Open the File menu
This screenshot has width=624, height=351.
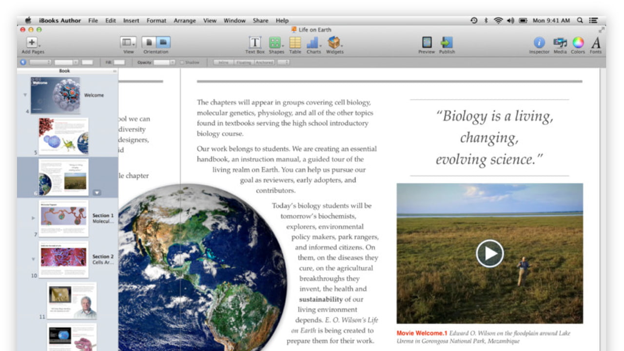[x=93, y=20]
